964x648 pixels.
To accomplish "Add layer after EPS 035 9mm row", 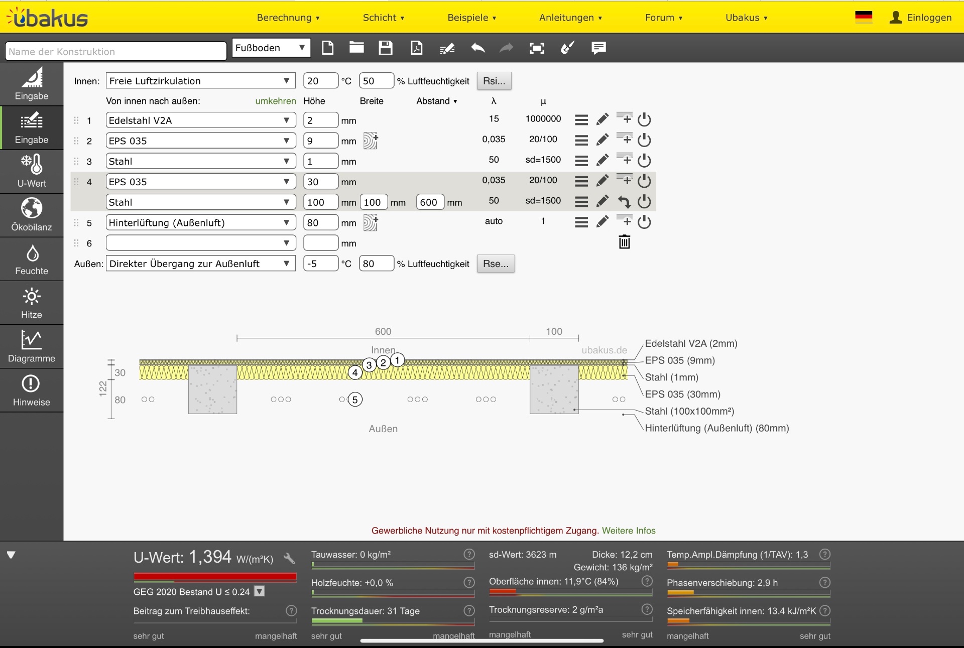I will click(624, 139).
